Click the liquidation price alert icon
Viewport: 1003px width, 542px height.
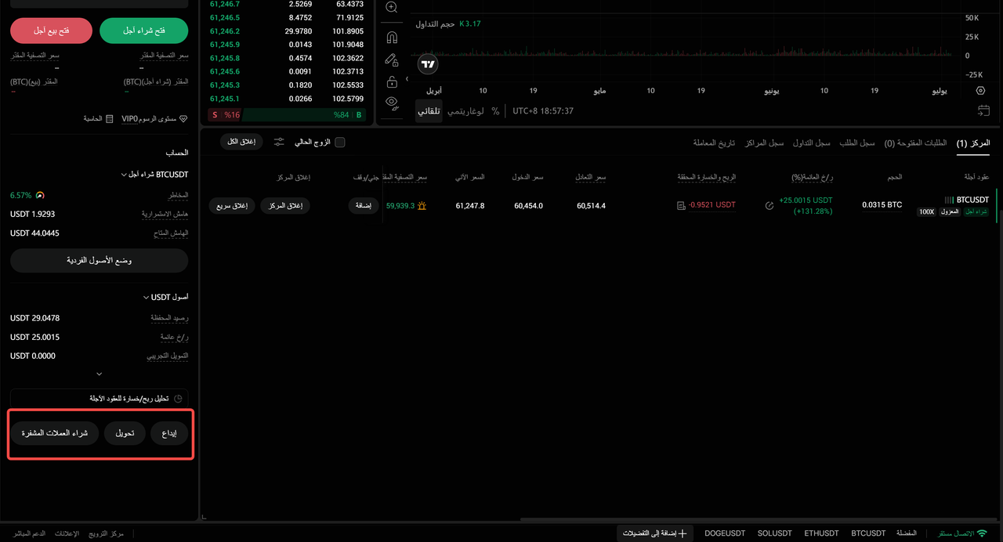point(422,206)
